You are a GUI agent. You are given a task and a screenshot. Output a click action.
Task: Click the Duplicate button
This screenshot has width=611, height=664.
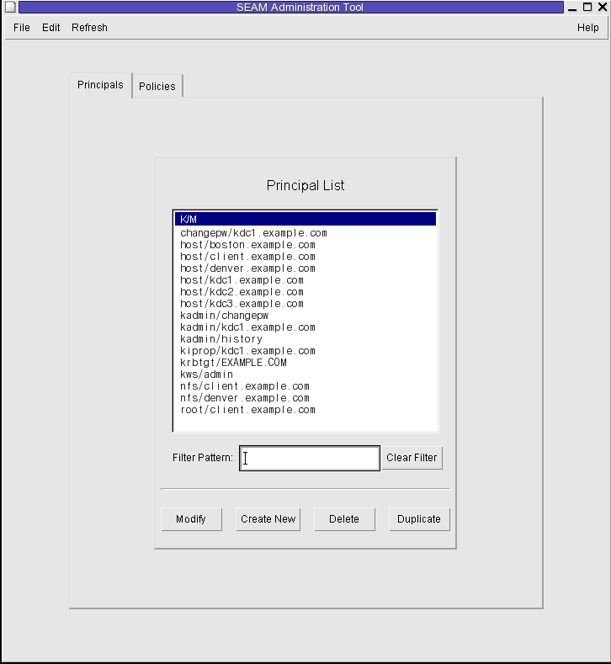point(419,519)
